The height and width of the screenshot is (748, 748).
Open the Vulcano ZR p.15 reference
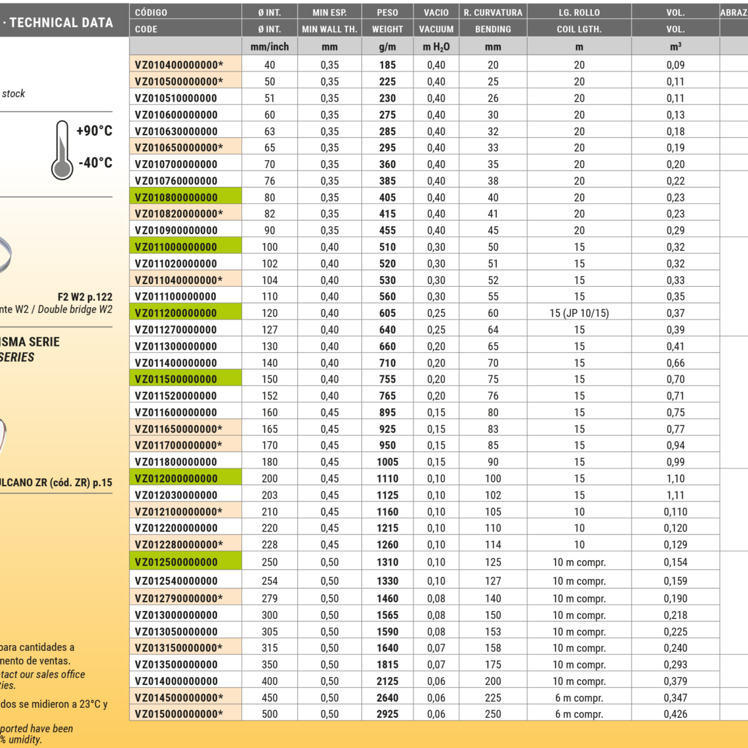(56, 483)
